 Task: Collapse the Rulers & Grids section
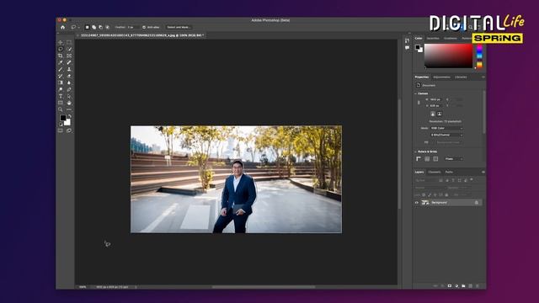415,151
